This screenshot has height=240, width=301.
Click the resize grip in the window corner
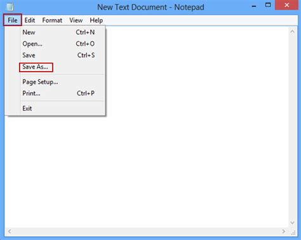[x=293, y=232]
